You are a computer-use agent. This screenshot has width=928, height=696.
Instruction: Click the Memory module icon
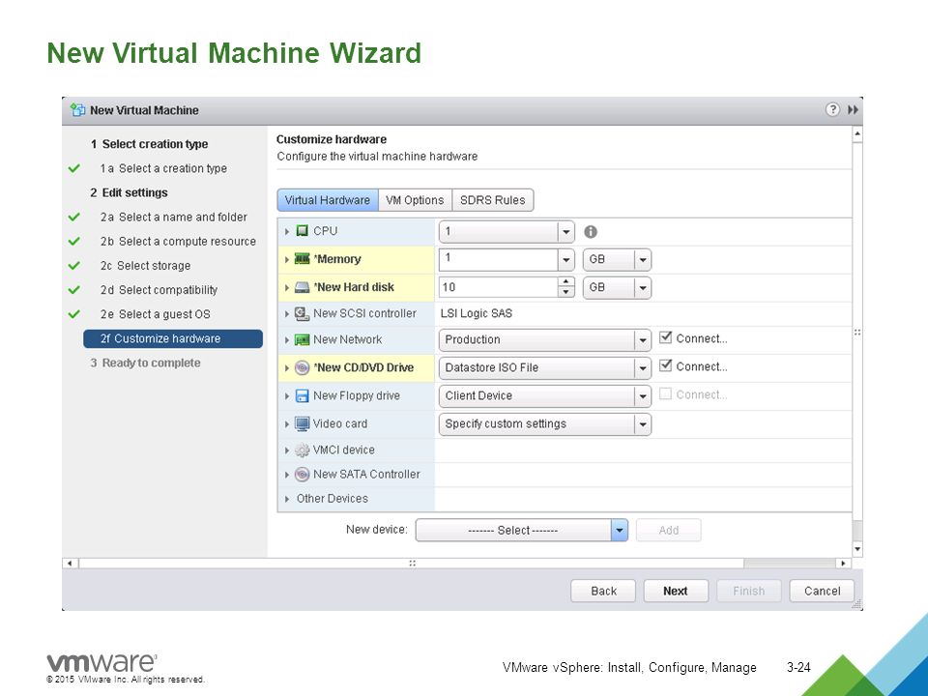point(302,259)
